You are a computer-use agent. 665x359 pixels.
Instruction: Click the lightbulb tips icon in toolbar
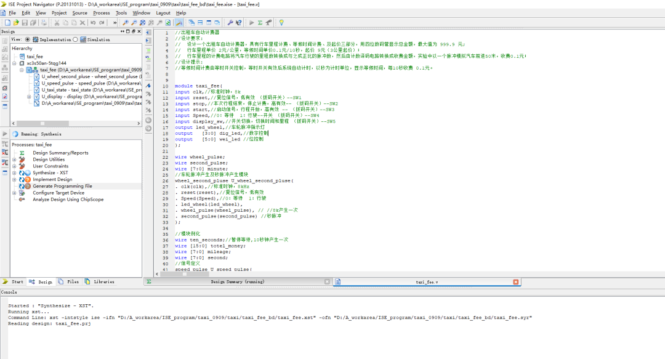(281, 23)
